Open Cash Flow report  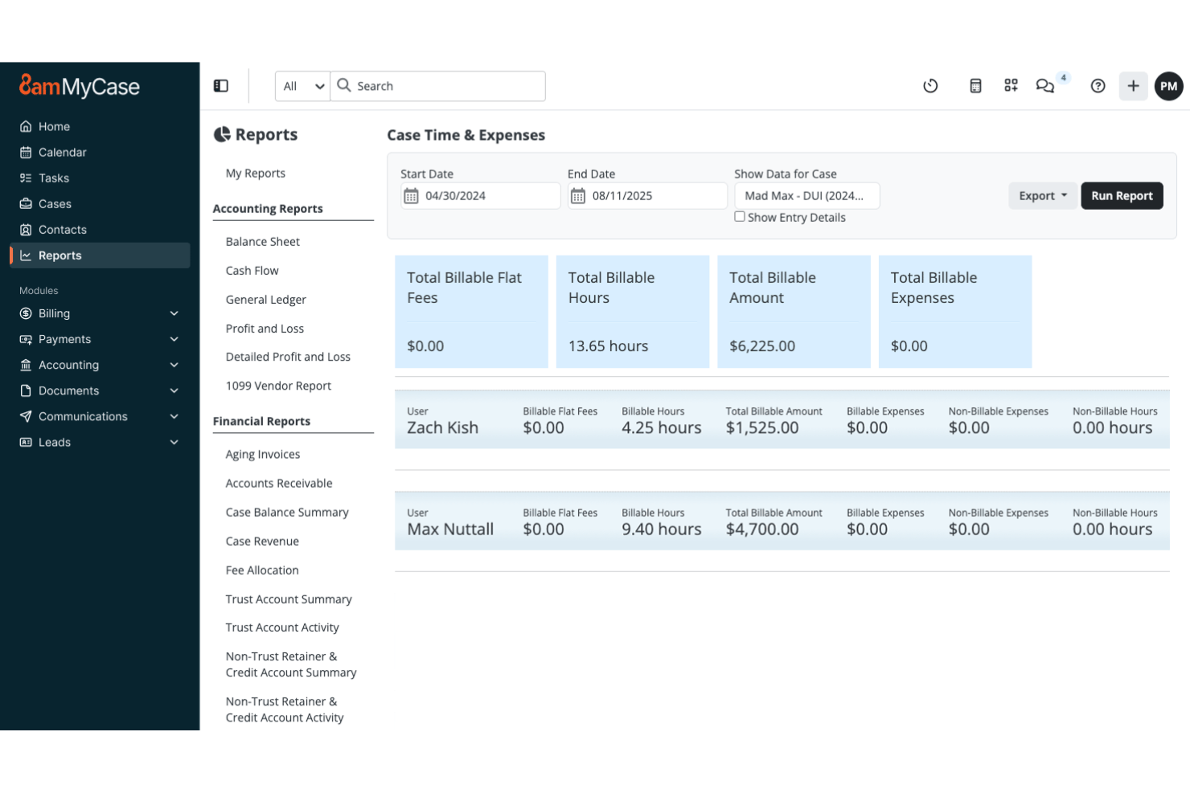tap(252, 271)
